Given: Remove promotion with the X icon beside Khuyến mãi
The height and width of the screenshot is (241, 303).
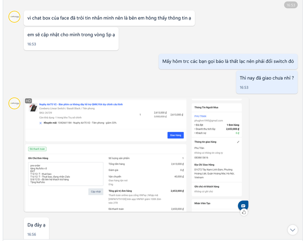Looking at the screenshot, I should click(41, 123).
